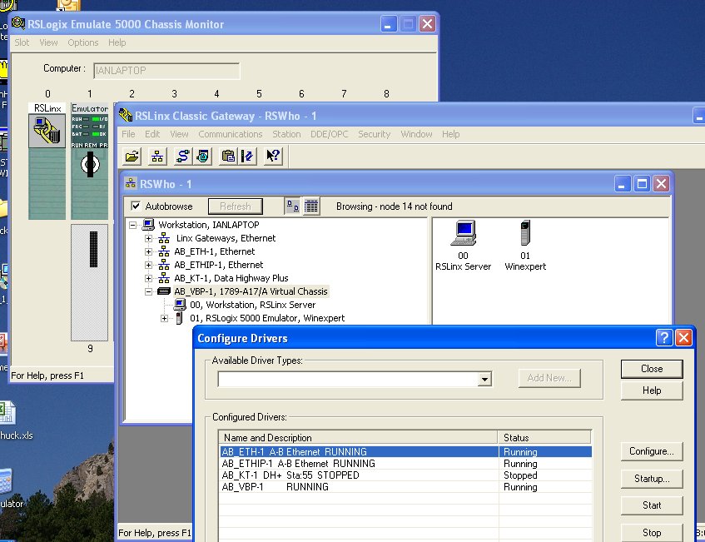Viewport: 705px width, 542px height.
Task: Open the DDE/OPC menu
Action: point(329,134)
